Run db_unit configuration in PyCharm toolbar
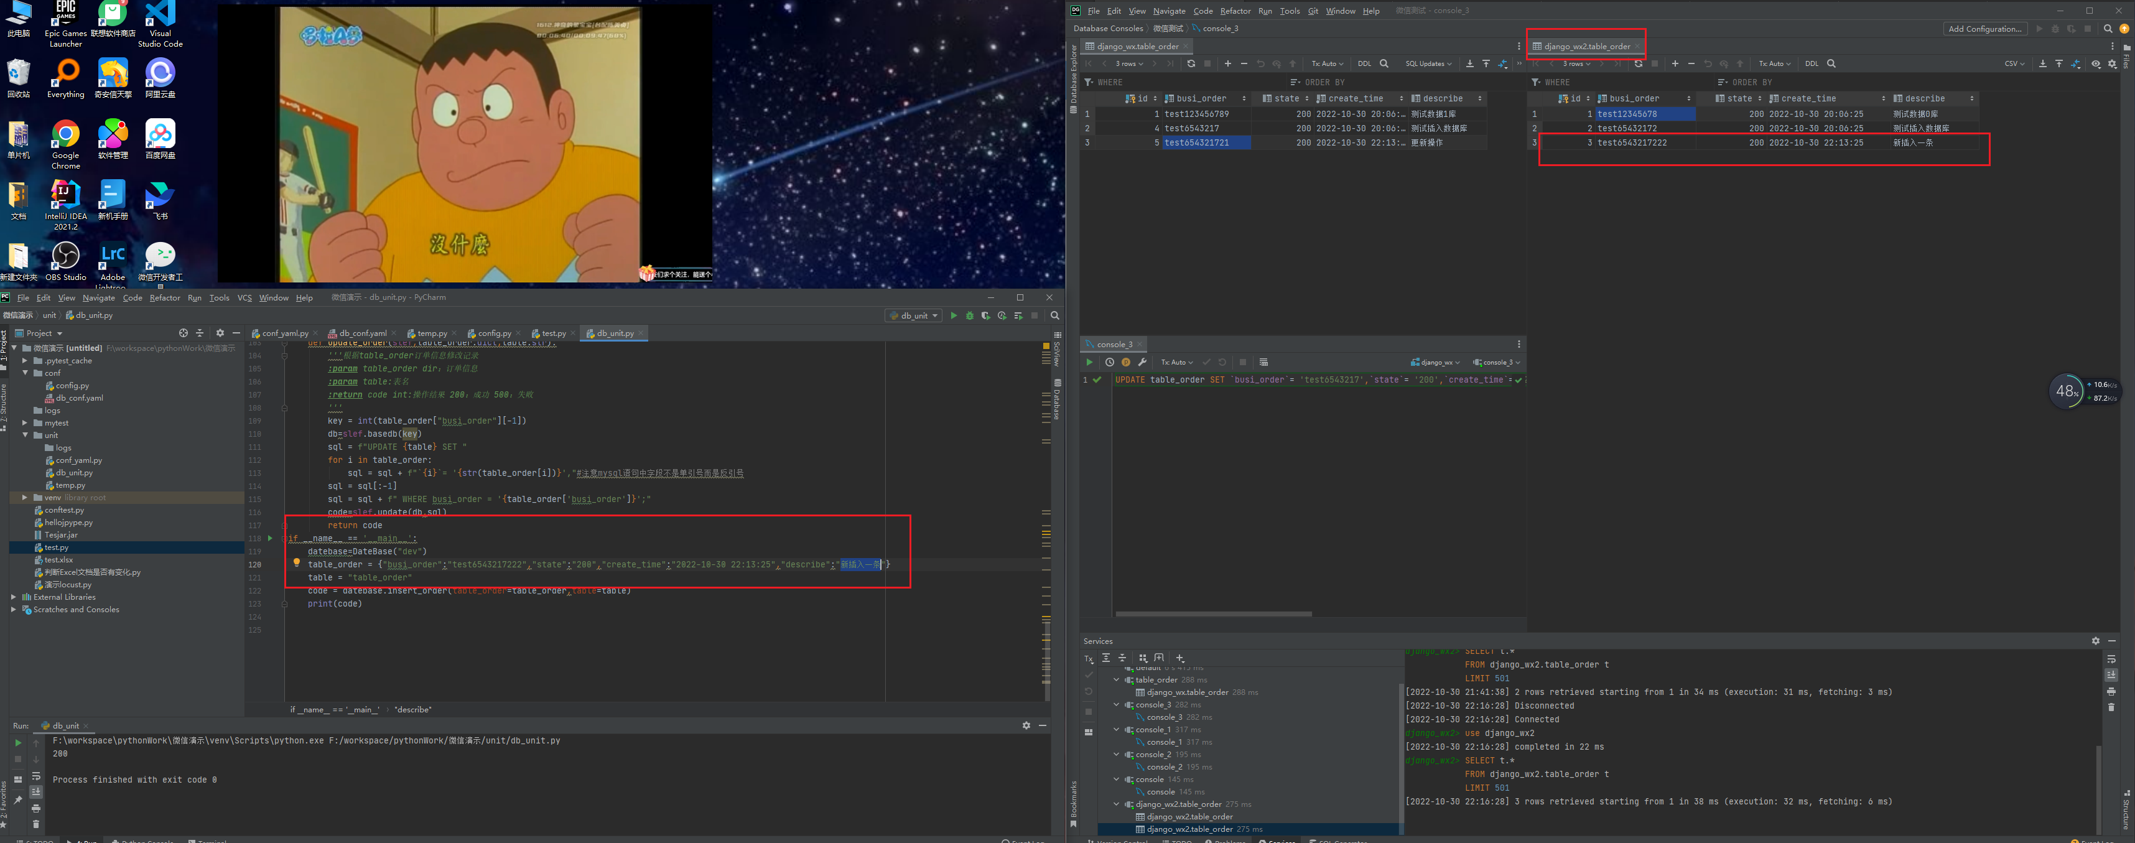2135x843 pixels. 953,316
